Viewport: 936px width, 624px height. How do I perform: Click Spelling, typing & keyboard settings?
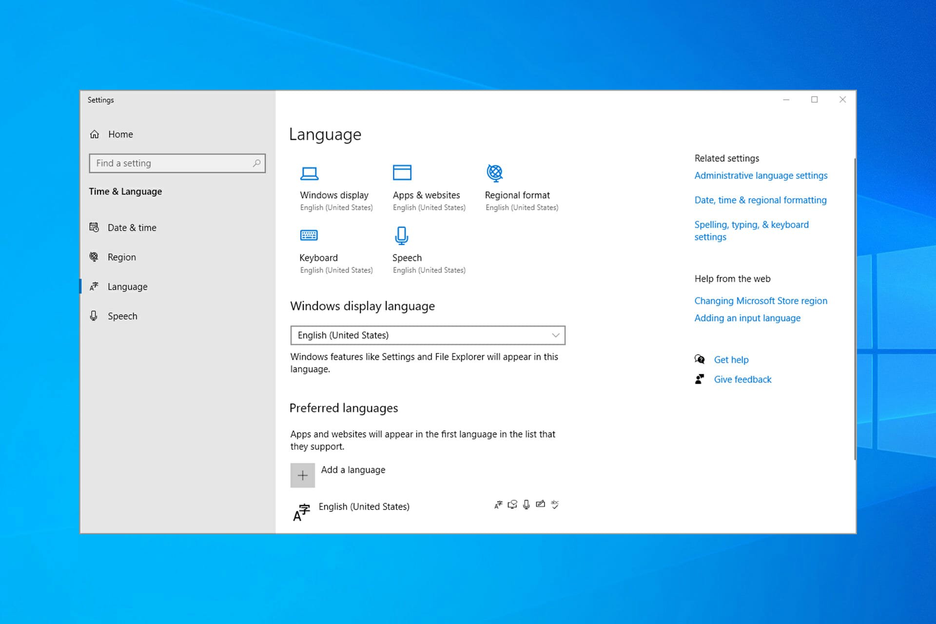point(751,230)
